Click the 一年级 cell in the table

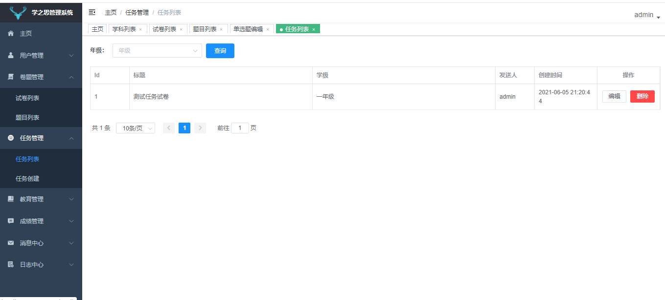[x=404, y=97]
